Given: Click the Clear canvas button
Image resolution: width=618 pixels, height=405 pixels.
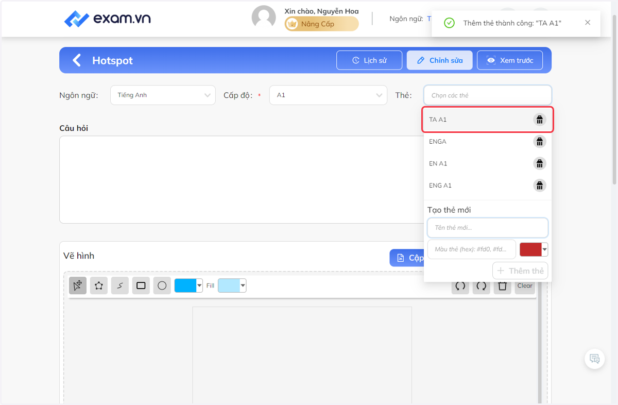Looking at the screenshot, I should [x=525, y=286].
